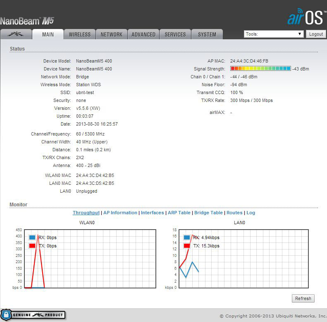Click TX/RX rate 300 Mbps / 300 Mbps
The image size is (327, 322).
(x=251, y=100)
